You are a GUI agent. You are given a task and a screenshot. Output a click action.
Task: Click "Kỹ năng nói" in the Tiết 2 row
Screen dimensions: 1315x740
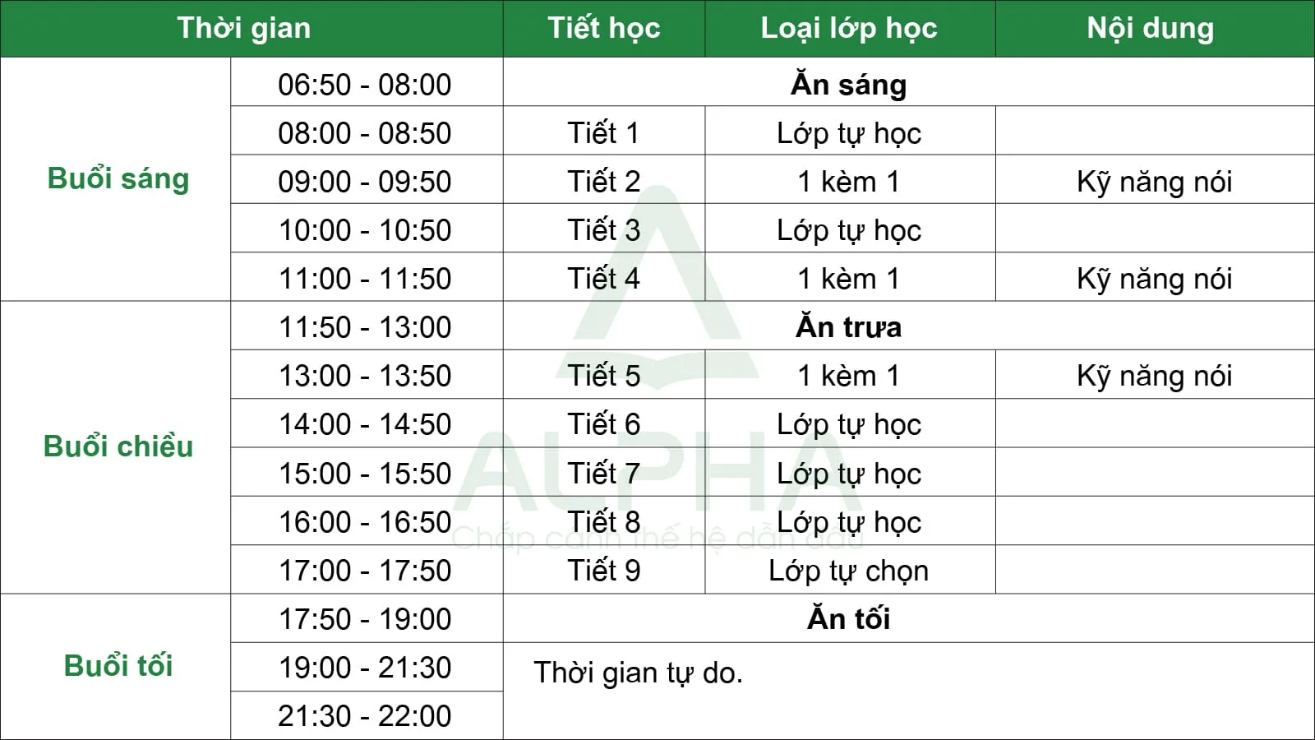(1154, 181)
